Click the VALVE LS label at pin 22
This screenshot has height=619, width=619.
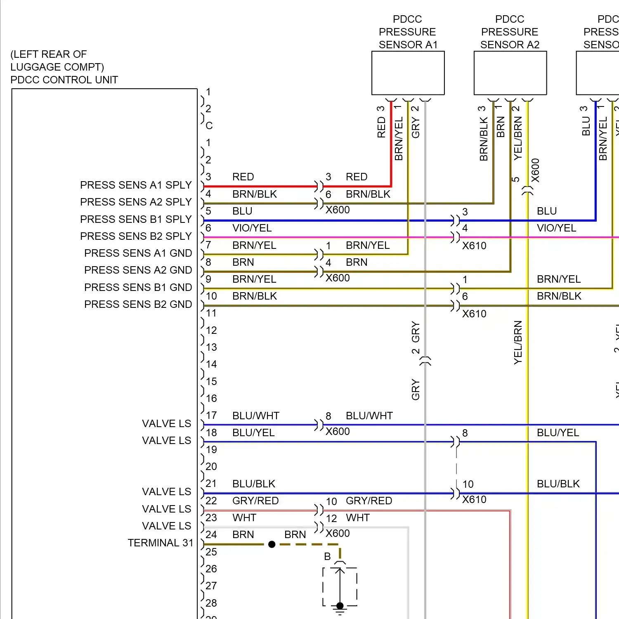167,509
